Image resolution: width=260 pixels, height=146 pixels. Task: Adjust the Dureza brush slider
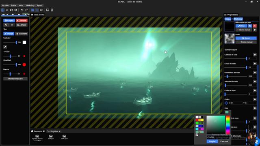(x=10, y=74)
